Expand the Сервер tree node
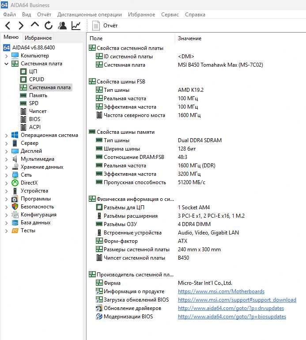The width and height of the screenshot is (306, 340). (6, 144)
